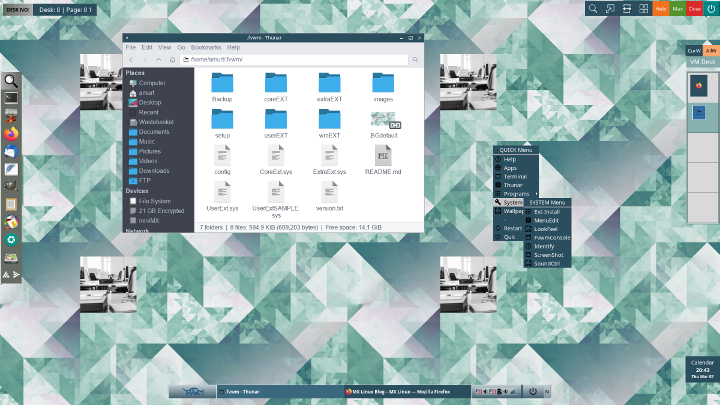Launch the terminal from the left dock

click(x=11, y=98)
